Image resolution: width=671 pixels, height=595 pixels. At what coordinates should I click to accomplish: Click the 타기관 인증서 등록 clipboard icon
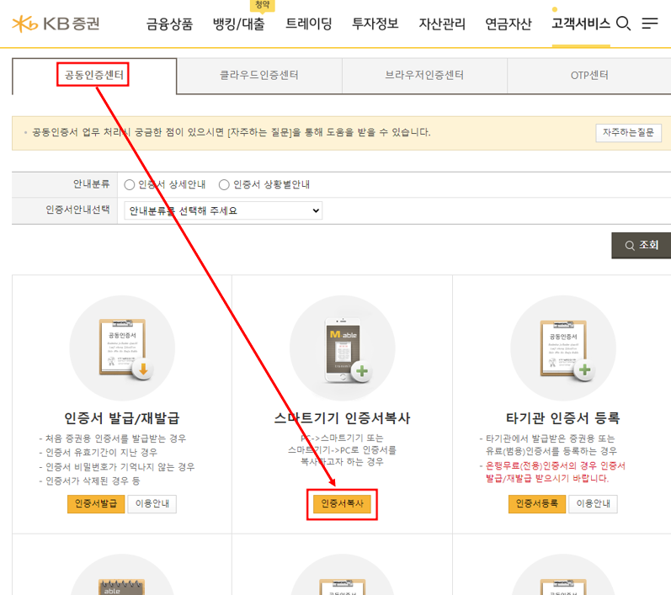click(566, 349)
